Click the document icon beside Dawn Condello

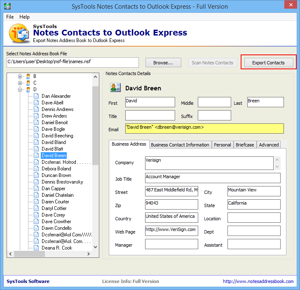tap(36, 228)
